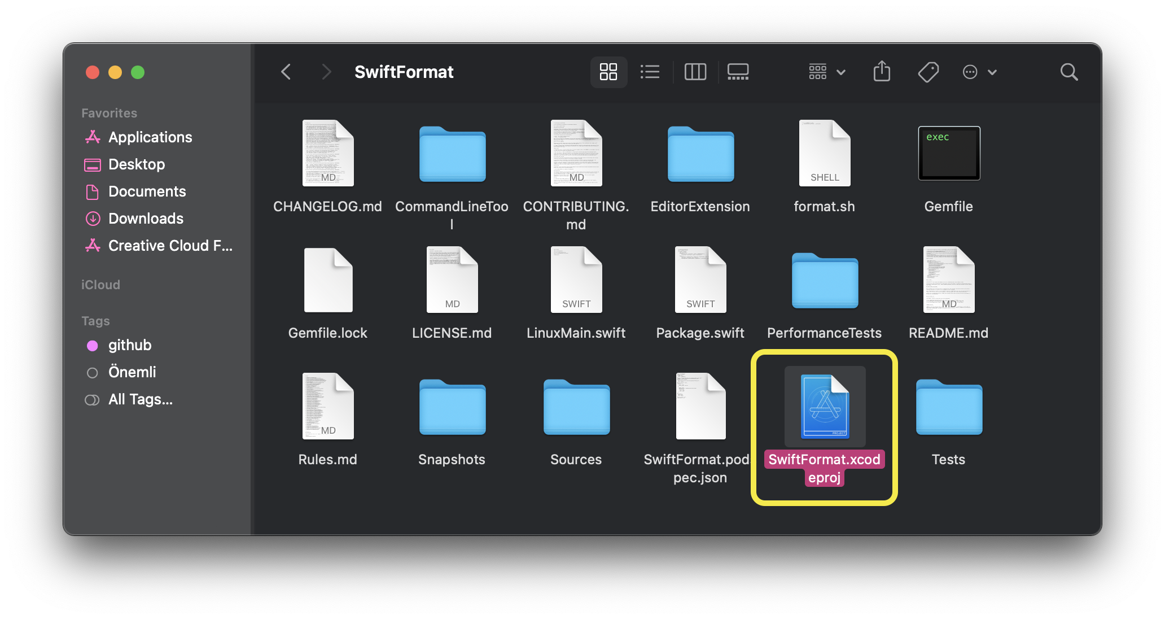This screenshot has height=619, width=1165.
Task: Select the CONTRIBUTING.md file icon
Action: coord(576,153)
